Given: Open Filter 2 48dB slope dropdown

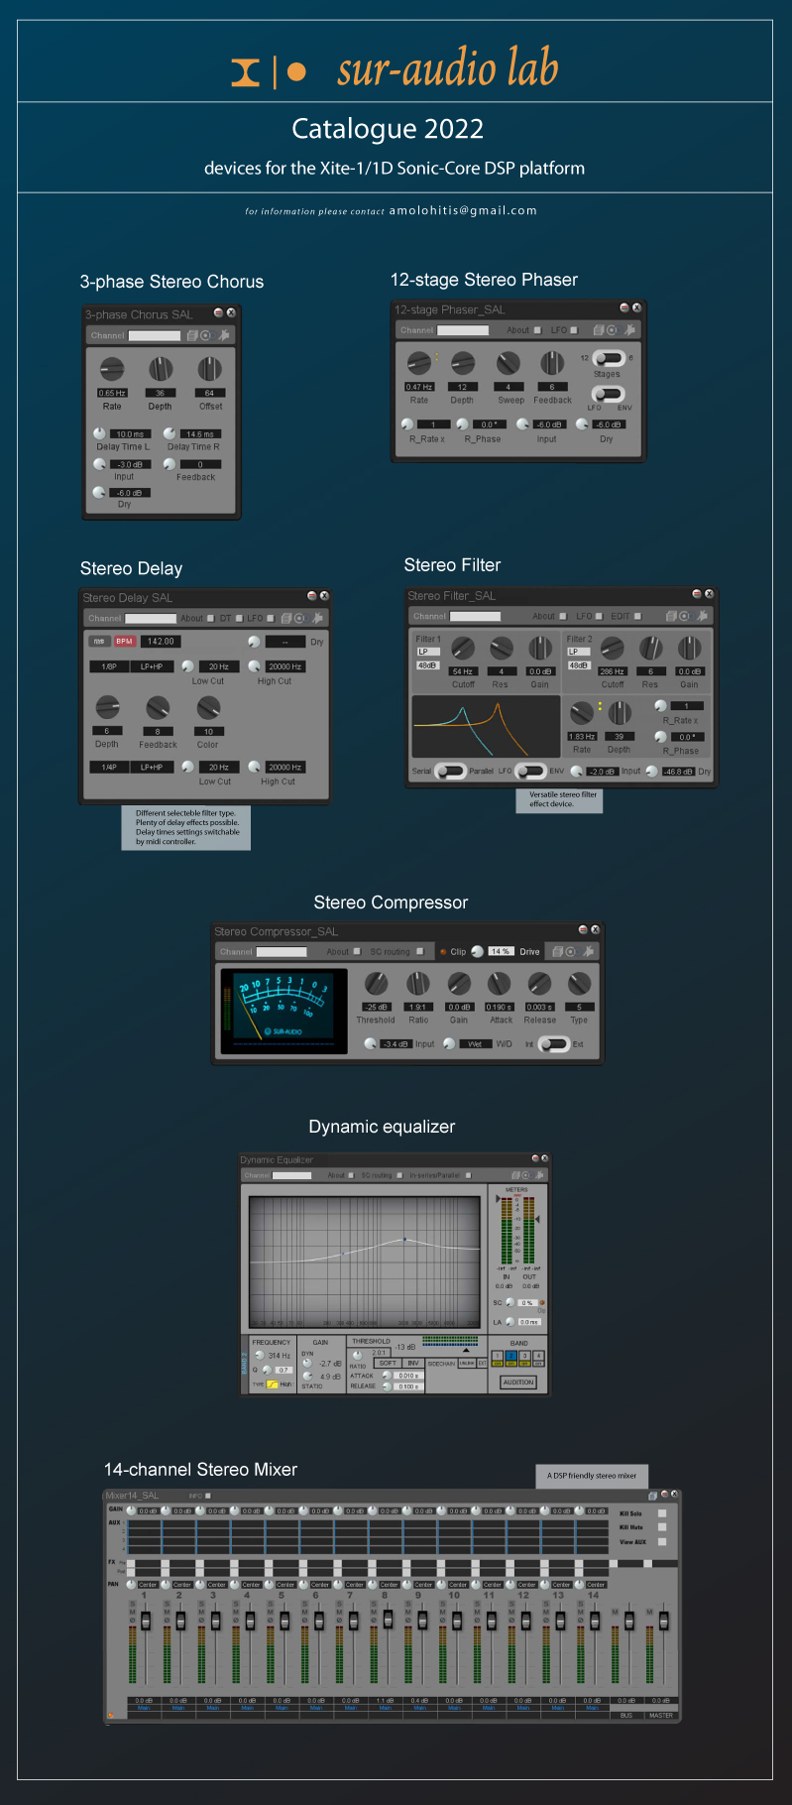Looking at the screenshot, I should [x=578, y=665].
